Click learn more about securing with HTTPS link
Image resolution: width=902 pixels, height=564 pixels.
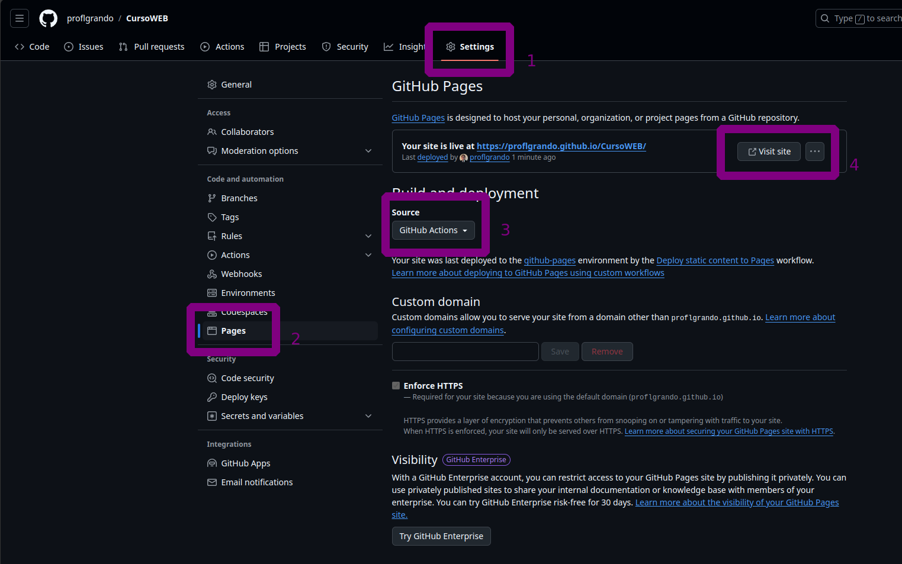728,431
